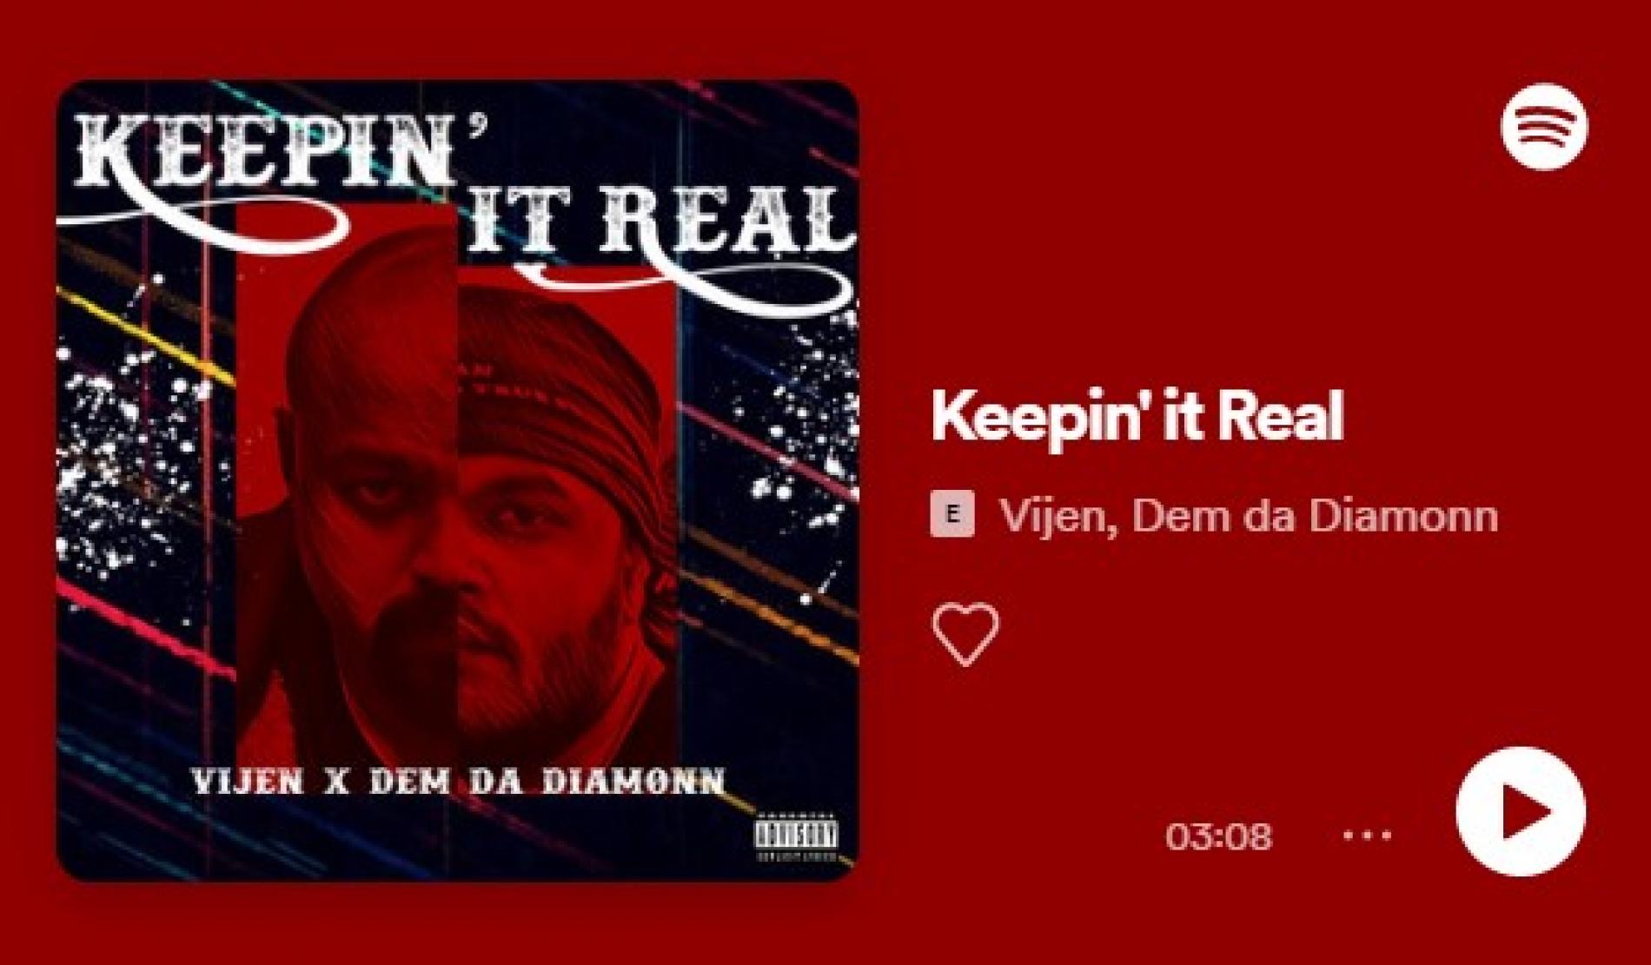Click the Parental Advisory label on the cover
This screenshot has height=965, width=1651.
pos(795,837)
